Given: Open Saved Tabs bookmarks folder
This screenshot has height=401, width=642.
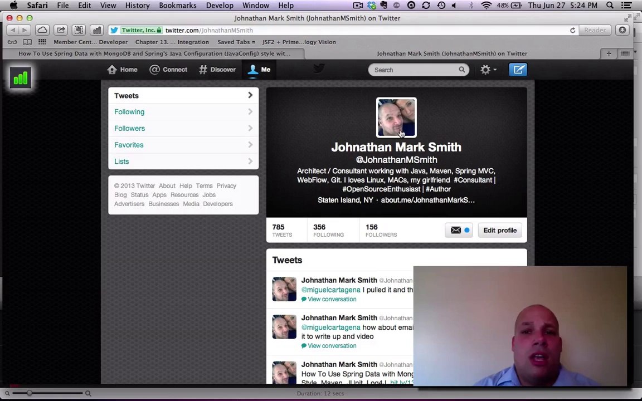Looking at the screenshot, I should pos(236,42).
